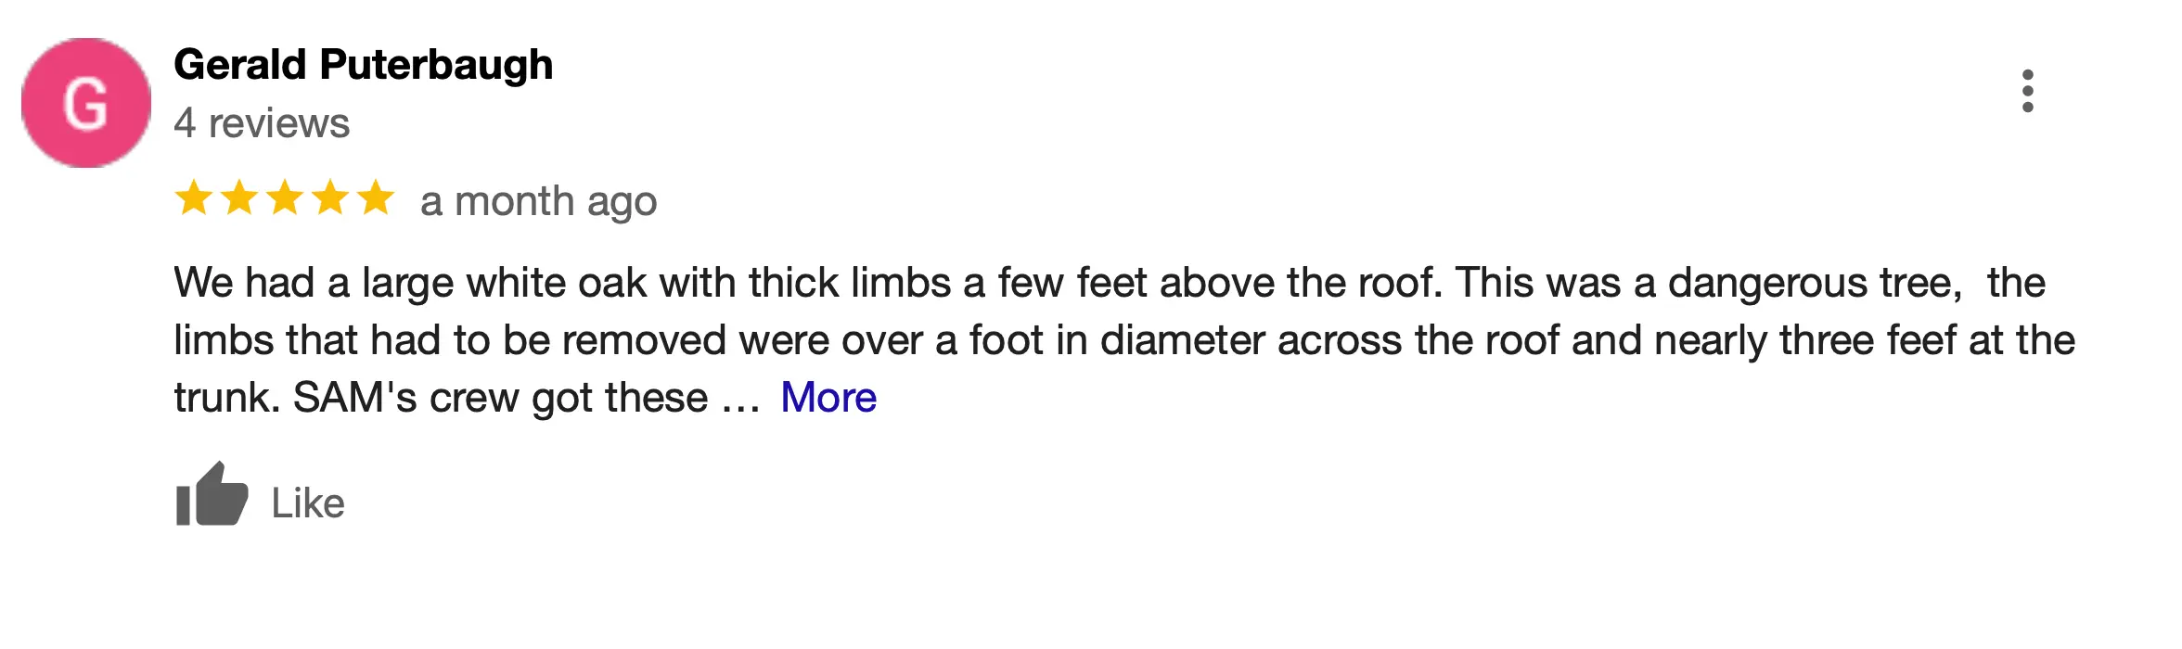Click the second rating star
2182x649 pixels.
(239, 198)
